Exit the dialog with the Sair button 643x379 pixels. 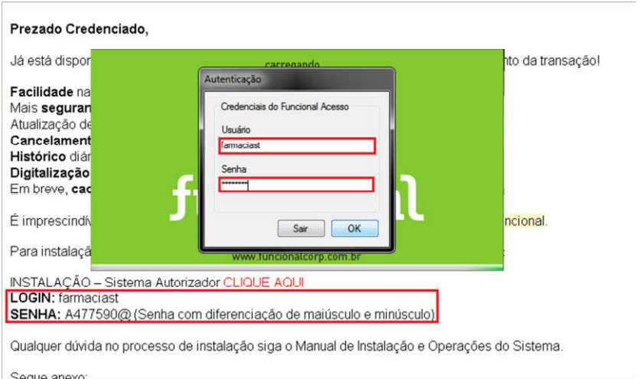301,228
